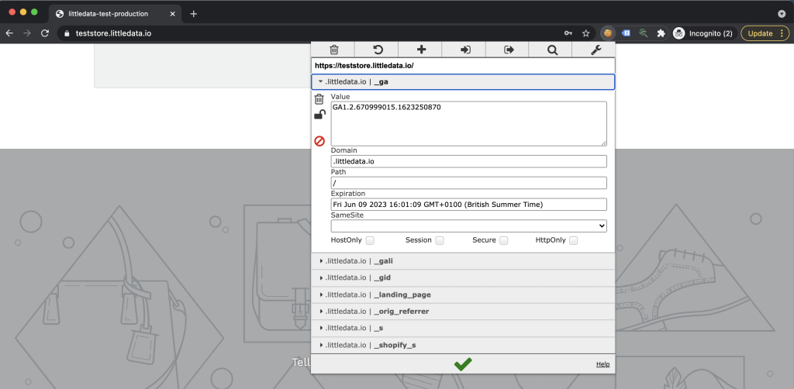Screen dimensions: 794x389
Task: Expand the _gali cookie row
Action: 463,261
